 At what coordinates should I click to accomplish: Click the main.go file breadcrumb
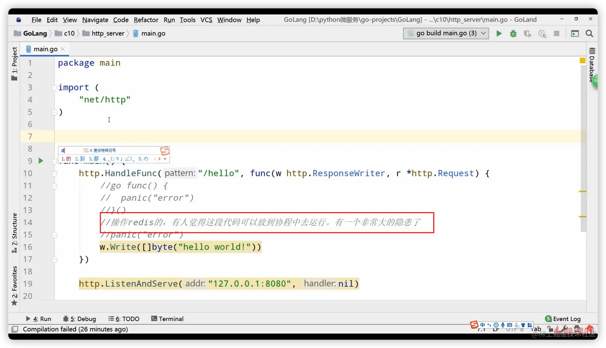[149, 33]
